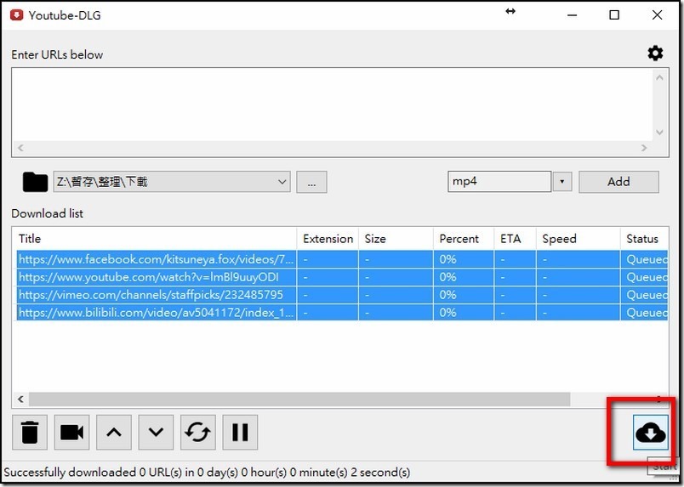684x487 pixels.
Task: Click the Queued status of facebook row
Action: click(647, 259)
